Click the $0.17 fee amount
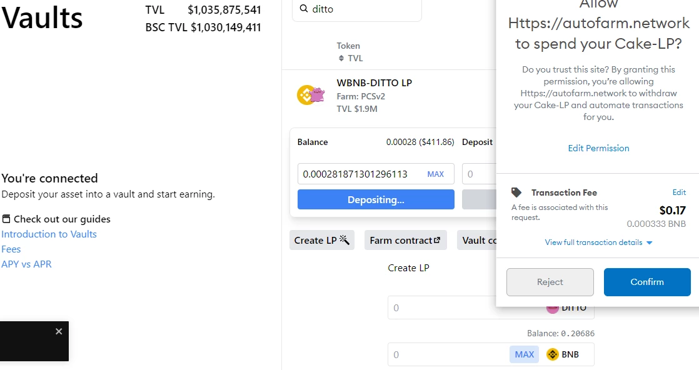699x370 pixels. pos(672,211)
